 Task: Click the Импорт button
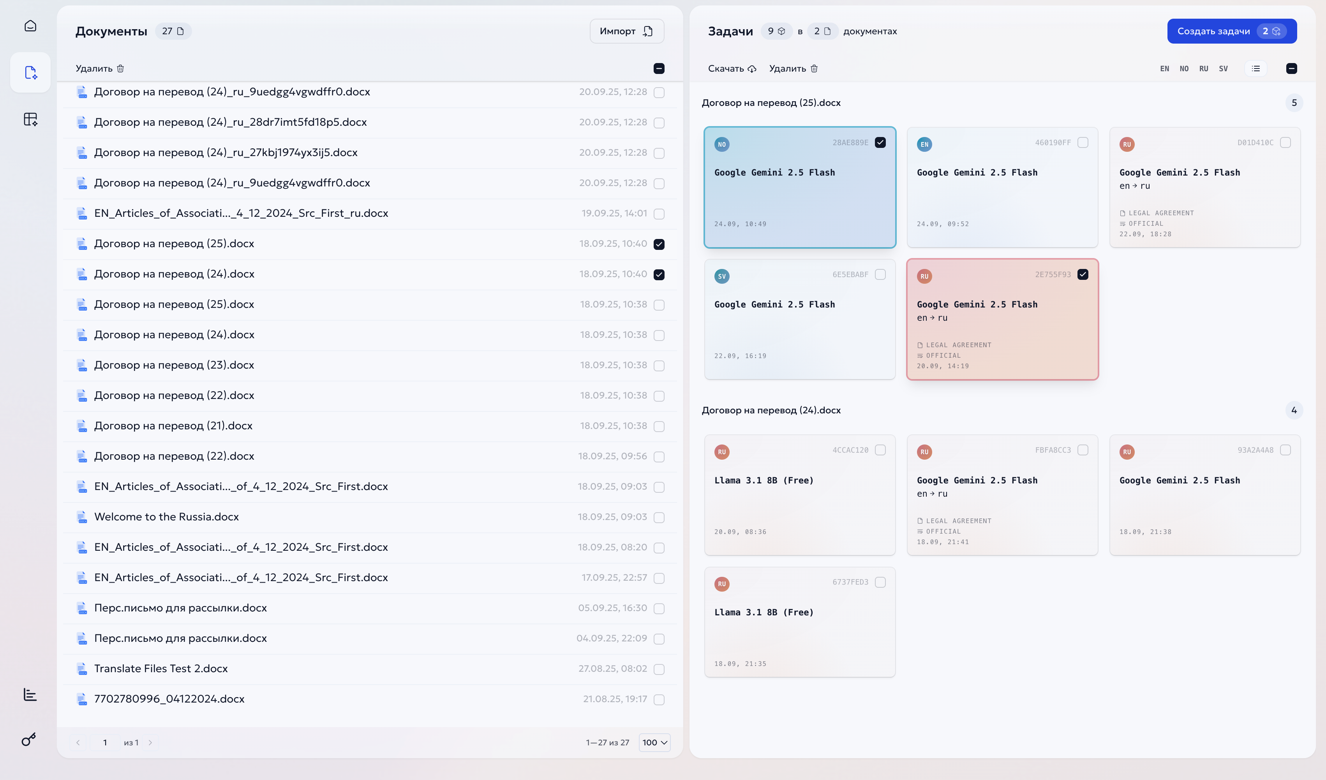point(626,31)
